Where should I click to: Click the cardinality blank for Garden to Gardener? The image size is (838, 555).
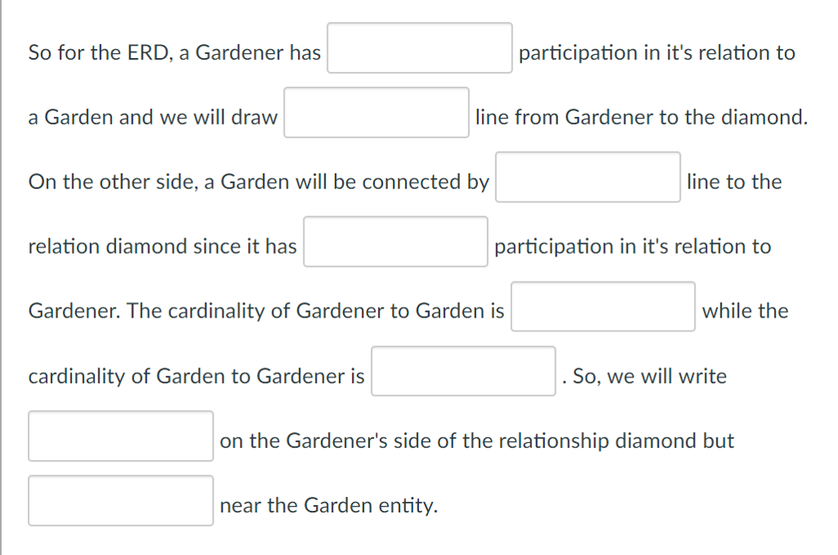tap(462, 371)
